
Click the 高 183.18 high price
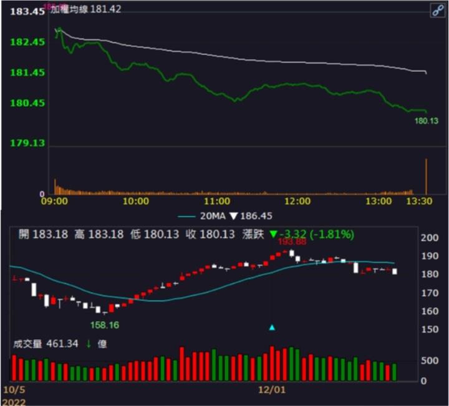pos(99,234)
